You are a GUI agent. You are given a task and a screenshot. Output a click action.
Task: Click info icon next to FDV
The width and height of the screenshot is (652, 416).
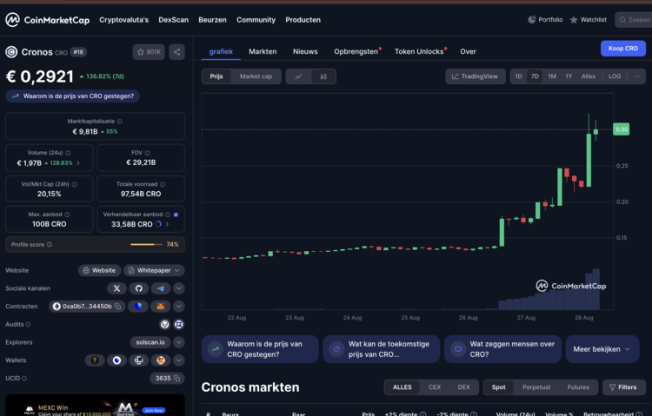pos(147,153)
